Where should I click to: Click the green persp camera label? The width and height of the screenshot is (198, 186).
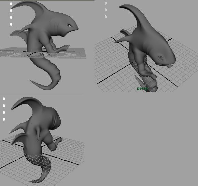[x=142, y=89]
